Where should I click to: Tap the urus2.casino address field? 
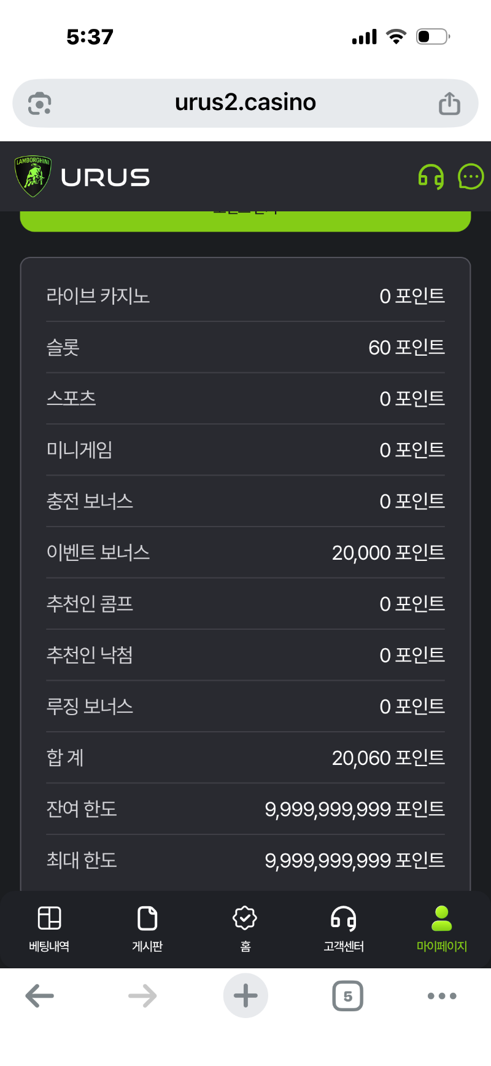click(245, 103)
